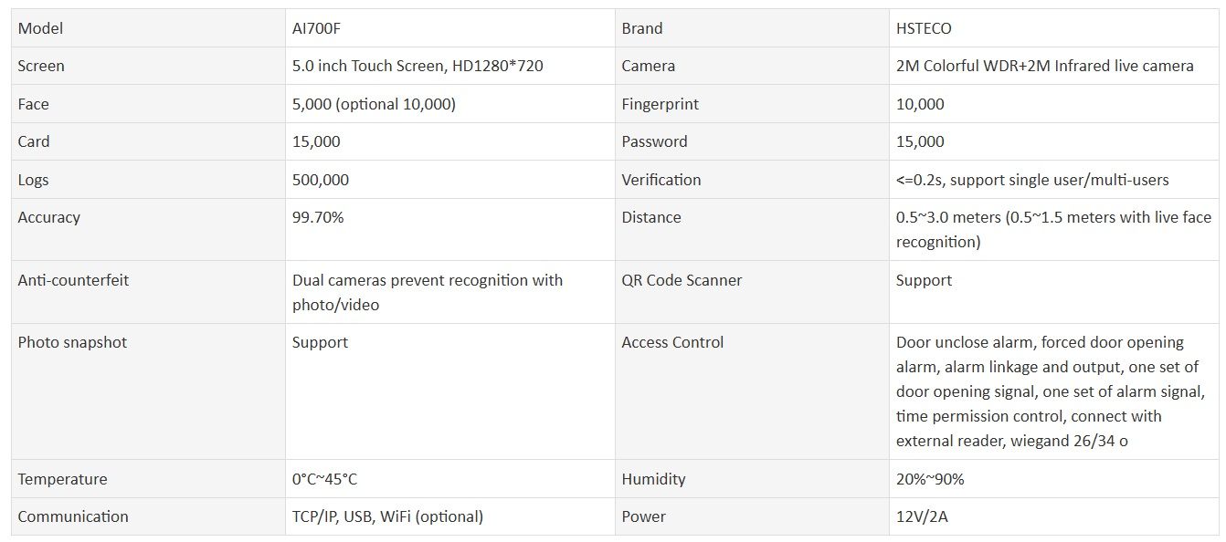Select the Humidity value 20%~90%
1226x542 pixels.
coord(930,479)
